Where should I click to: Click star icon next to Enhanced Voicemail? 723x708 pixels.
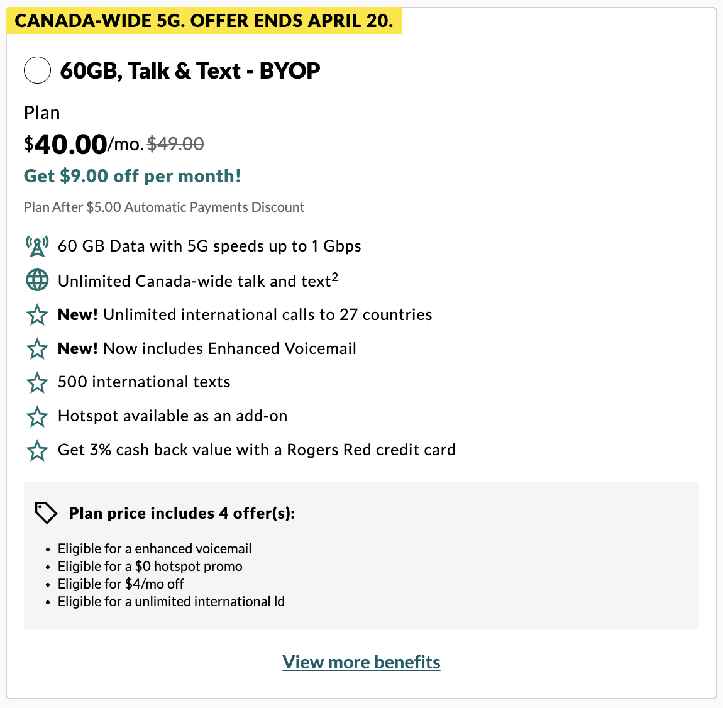pyautogui.click(x=37, y=348)
